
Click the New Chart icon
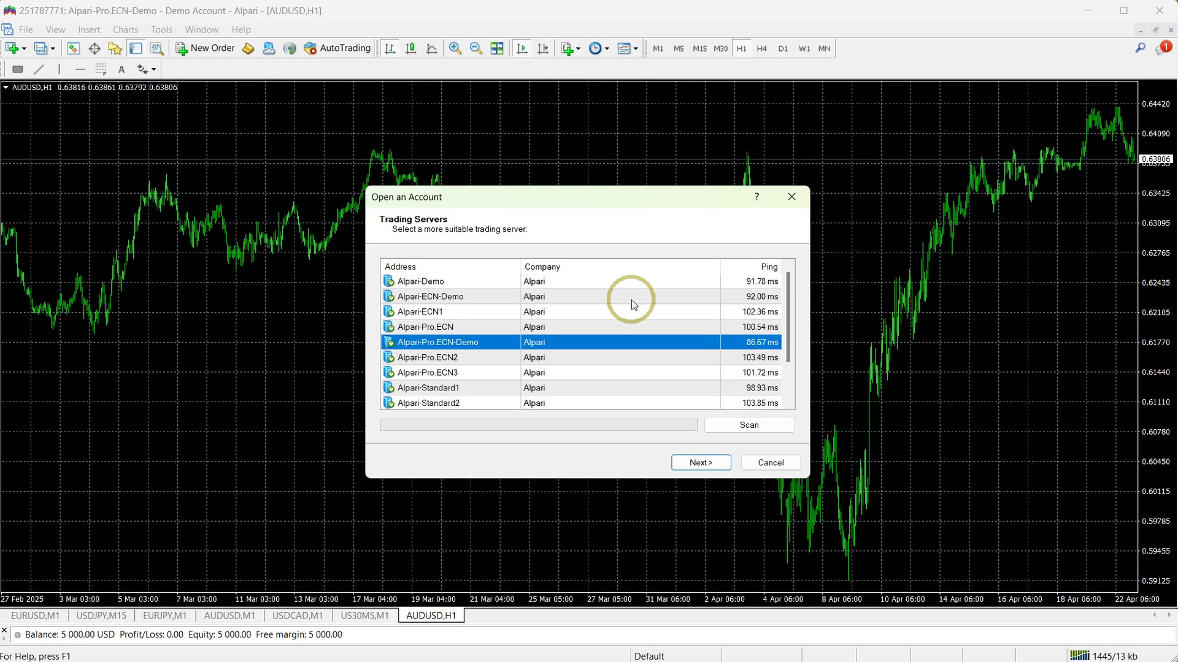[x=12, y=48]
